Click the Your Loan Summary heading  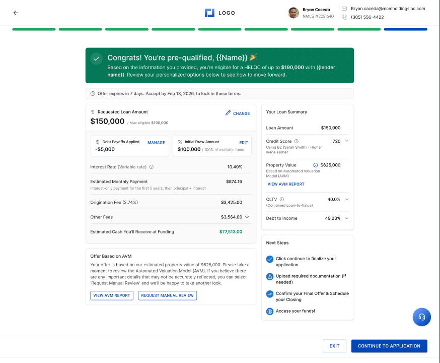[286, 112]
